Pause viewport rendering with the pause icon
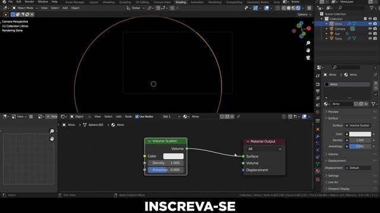The height and width of the screenshot is (213, 380). (309, 8)
